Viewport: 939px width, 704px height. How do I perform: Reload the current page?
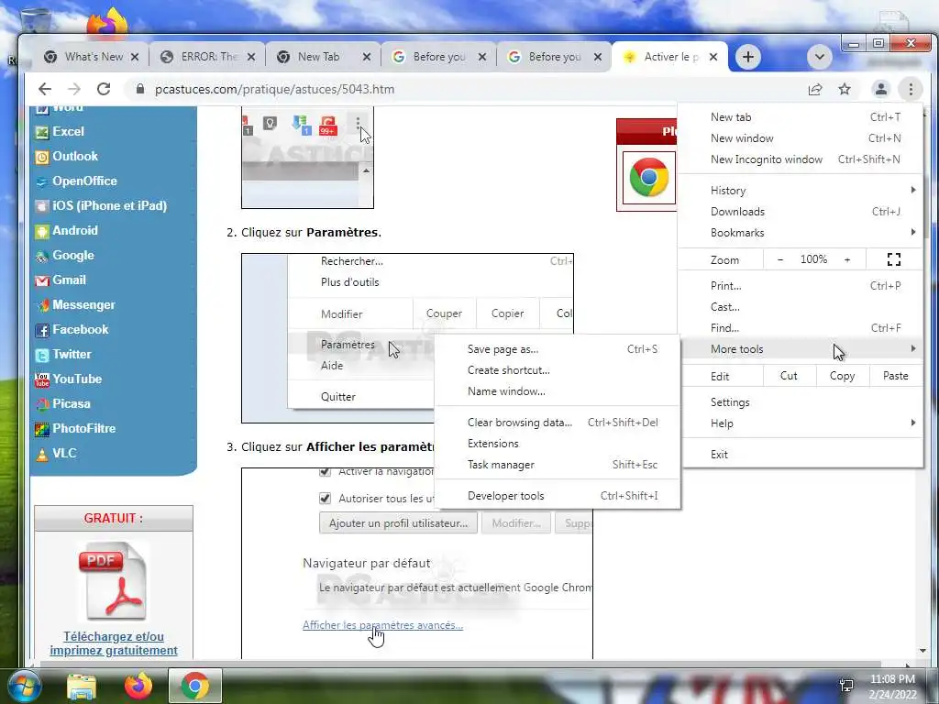(x=104, y=89)
